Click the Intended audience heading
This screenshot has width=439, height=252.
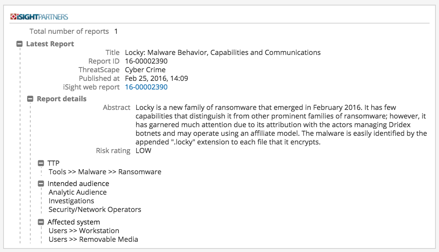click(78, 184)
